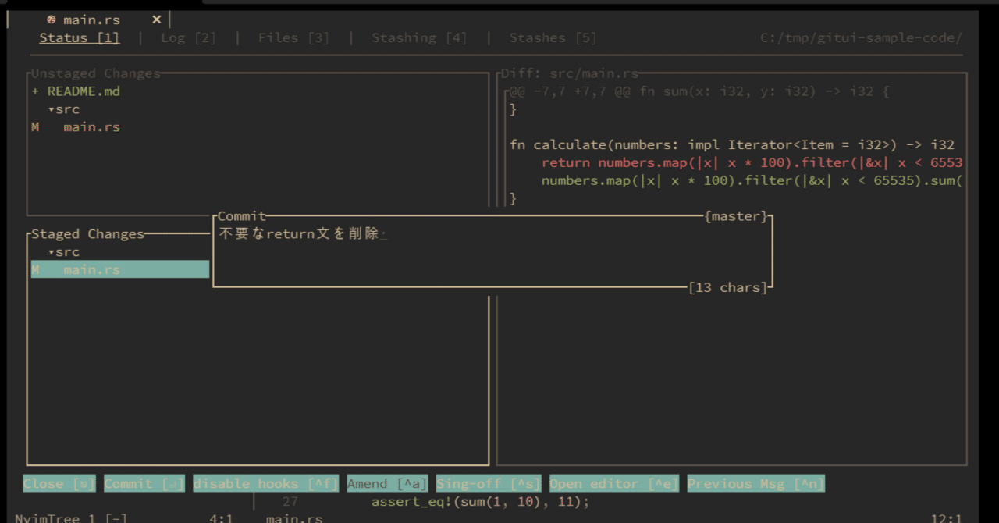Click the added green numbers.map line
Image resolution: width=999 pixels, height=523 pixels.
[x=752, y=180]
